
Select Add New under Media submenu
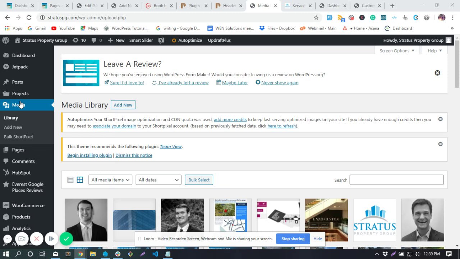[13, 127]
